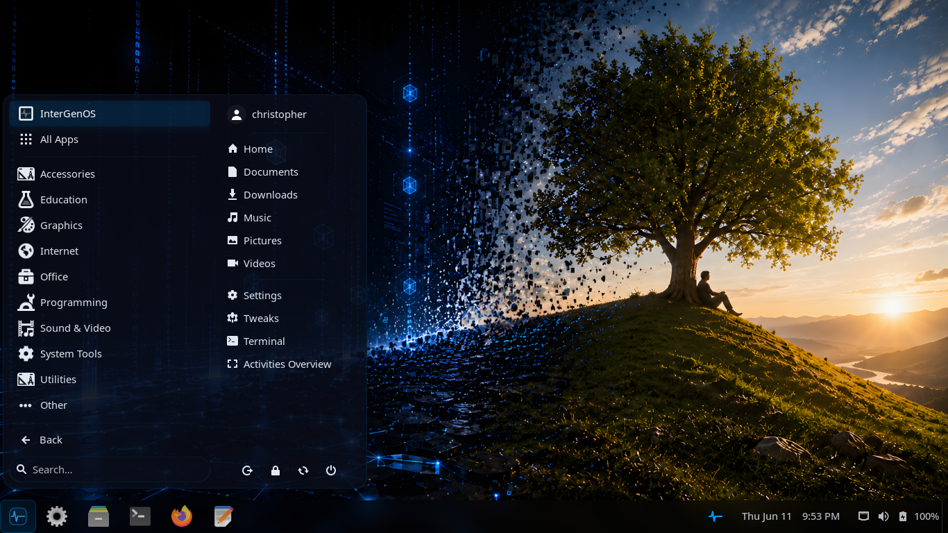Launch Firefox from the taskbar
This screenshot has width=948, height=533.
point(182,516)
